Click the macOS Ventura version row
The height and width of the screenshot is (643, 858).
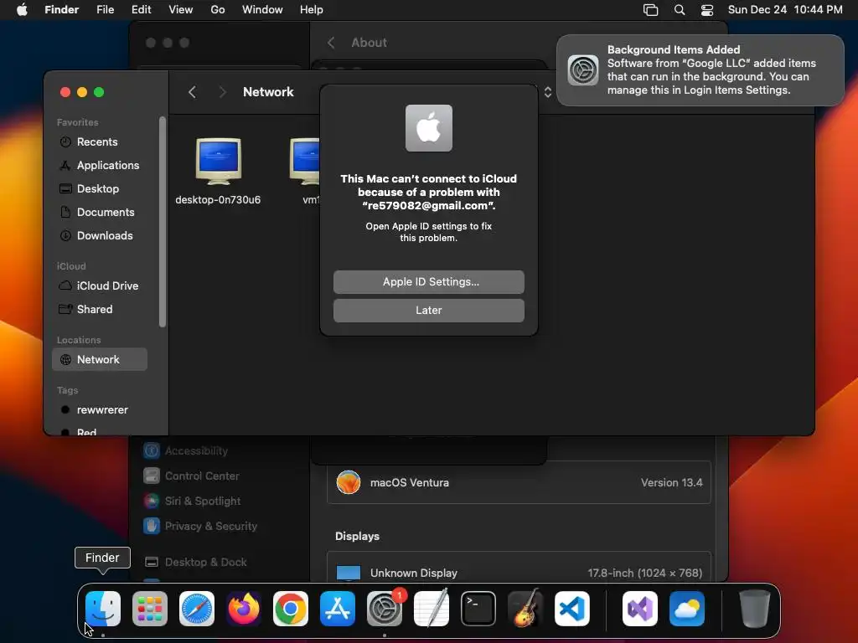coord(519,483)
